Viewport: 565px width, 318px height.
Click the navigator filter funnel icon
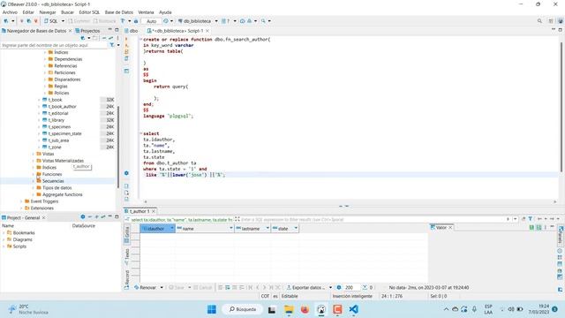click(112, 45)
